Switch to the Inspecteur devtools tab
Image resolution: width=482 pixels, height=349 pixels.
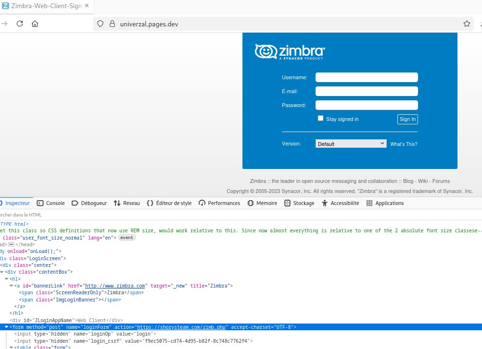(x=15, y=203)
